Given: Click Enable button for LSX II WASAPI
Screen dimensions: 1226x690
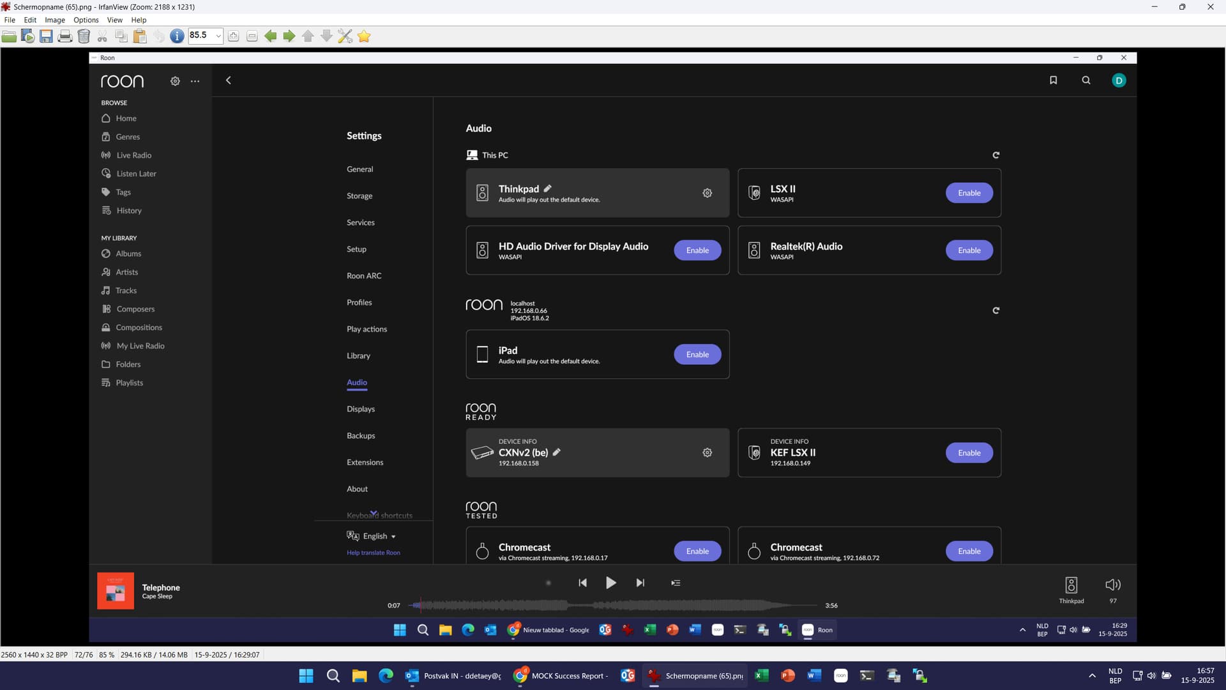Looking at the screenshot, I should pos(969,193).
